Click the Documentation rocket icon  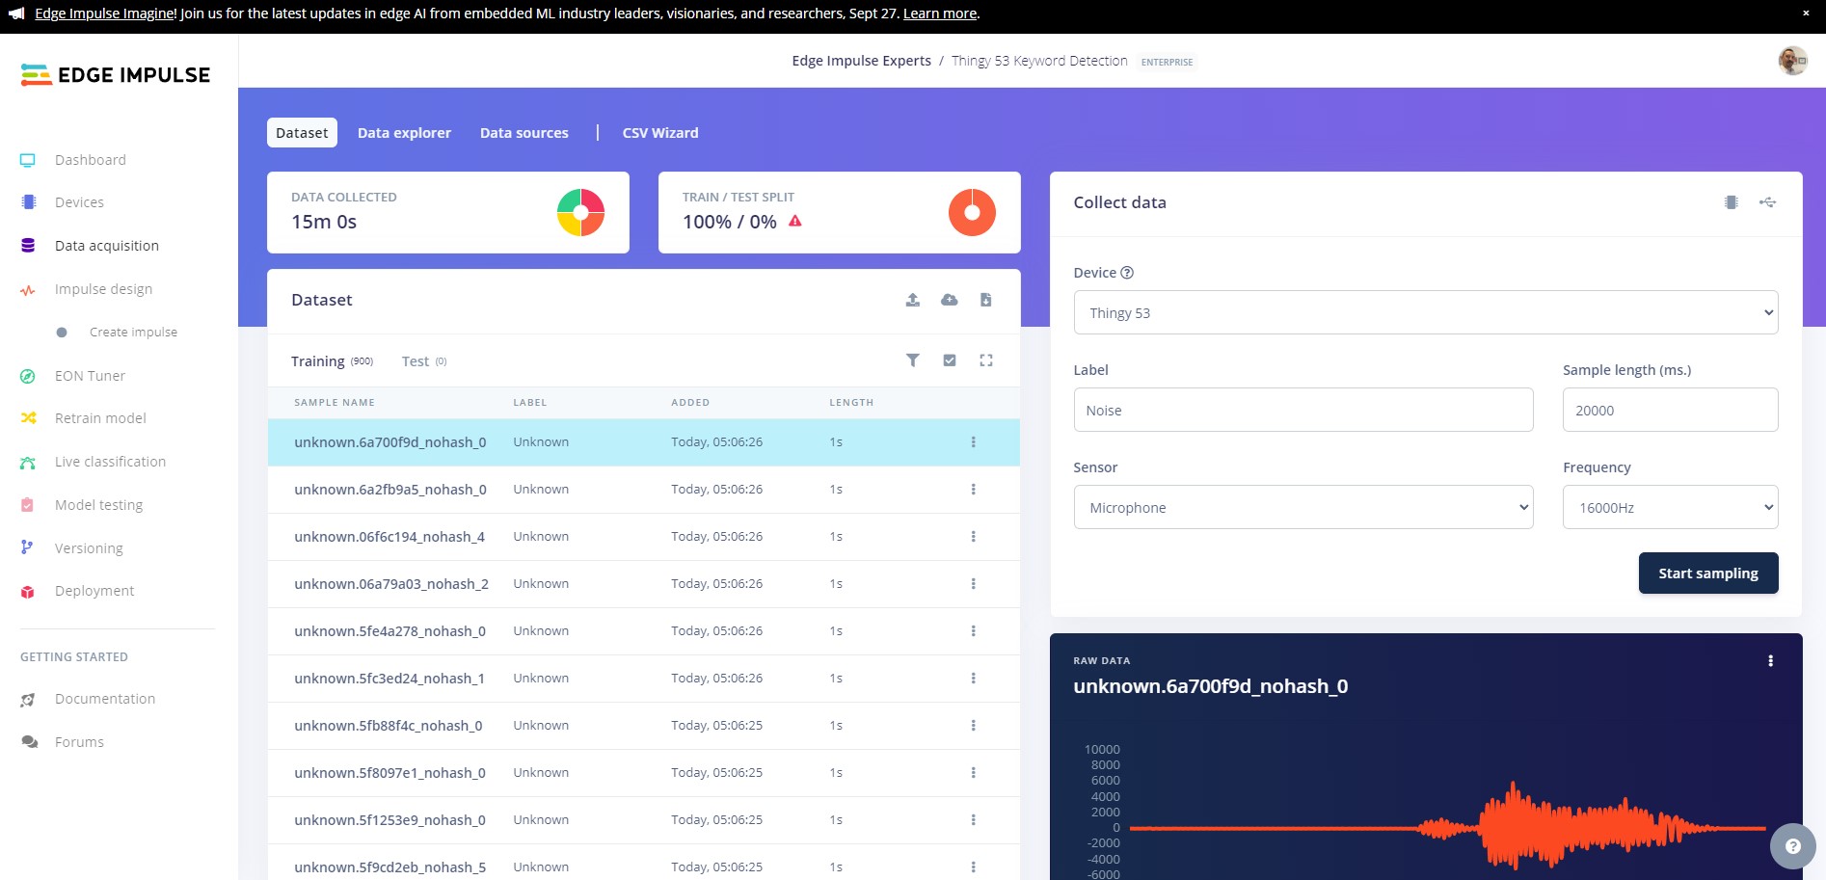pyautogui.click(x=28, y=699)
